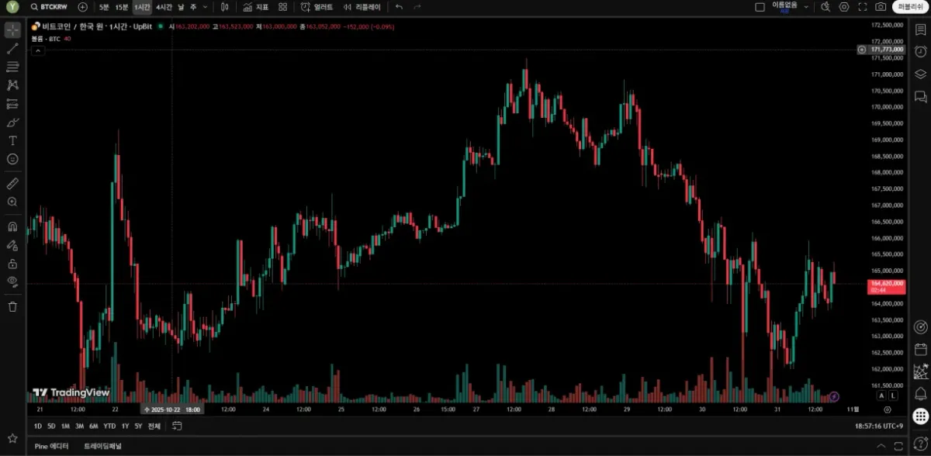Select the brush drawing tool
The image size is (931, 456).
12,123
